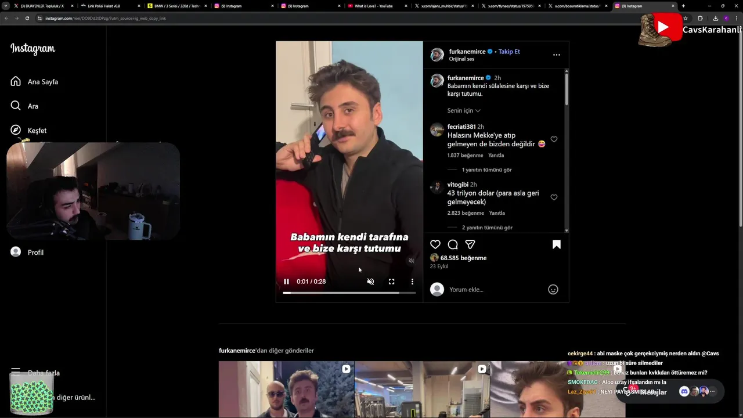Image resolution: width=743 pixels, height=418 pixels.
Task: Open Ana Sayfa home in Instagram sidebar
Action: pos(35,82)
